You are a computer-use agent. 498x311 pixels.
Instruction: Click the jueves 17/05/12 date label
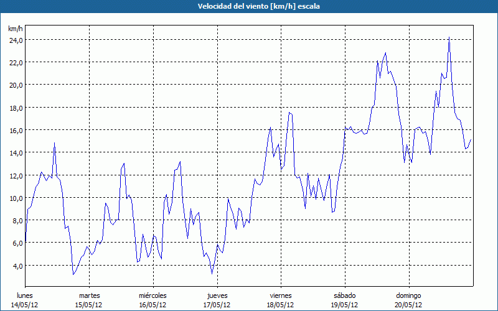(x=217, y=300)
